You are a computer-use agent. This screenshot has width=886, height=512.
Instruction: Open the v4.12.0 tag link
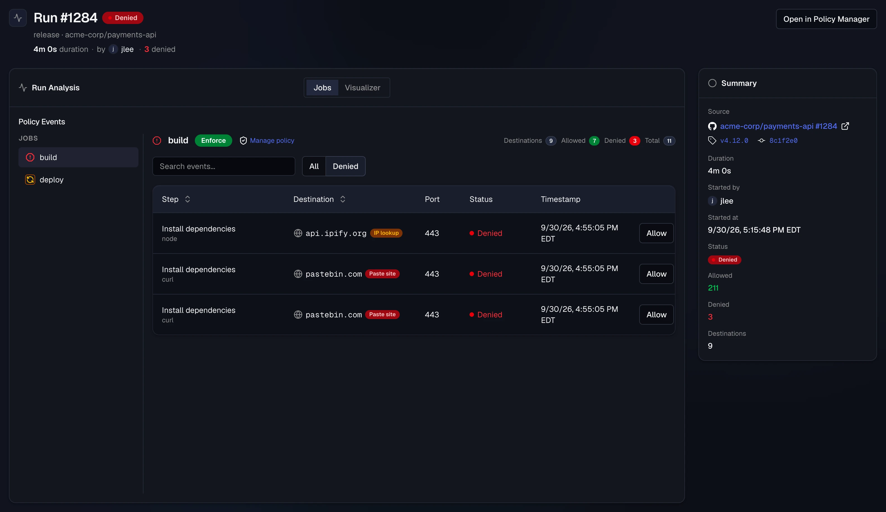tap(734, 141)
